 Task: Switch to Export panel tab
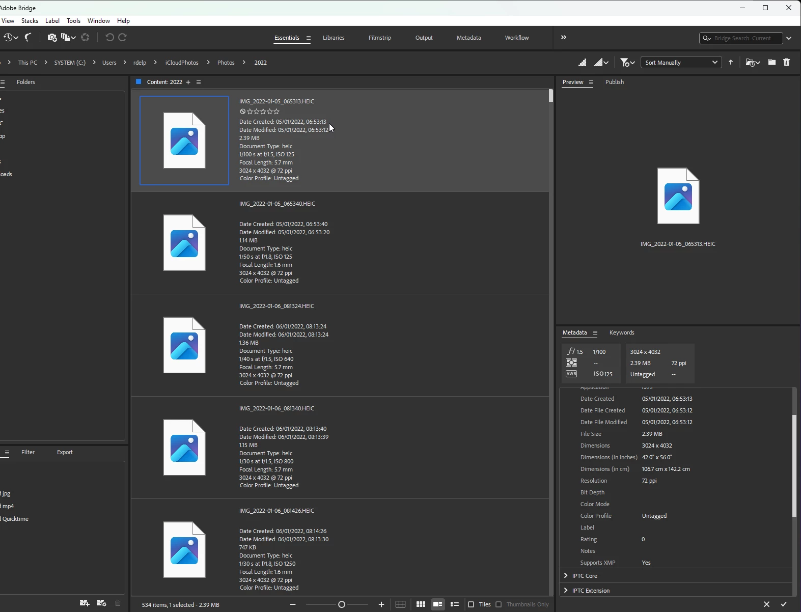click(65, 452)
